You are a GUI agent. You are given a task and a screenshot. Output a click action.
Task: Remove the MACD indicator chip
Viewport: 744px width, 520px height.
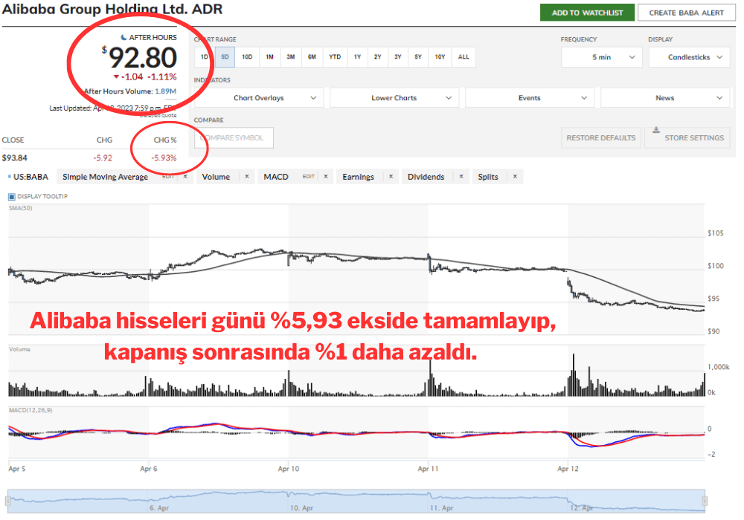(326, 177)
